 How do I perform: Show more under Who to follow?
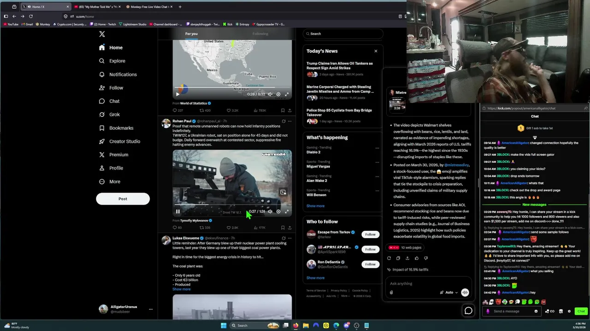point(315,278)
